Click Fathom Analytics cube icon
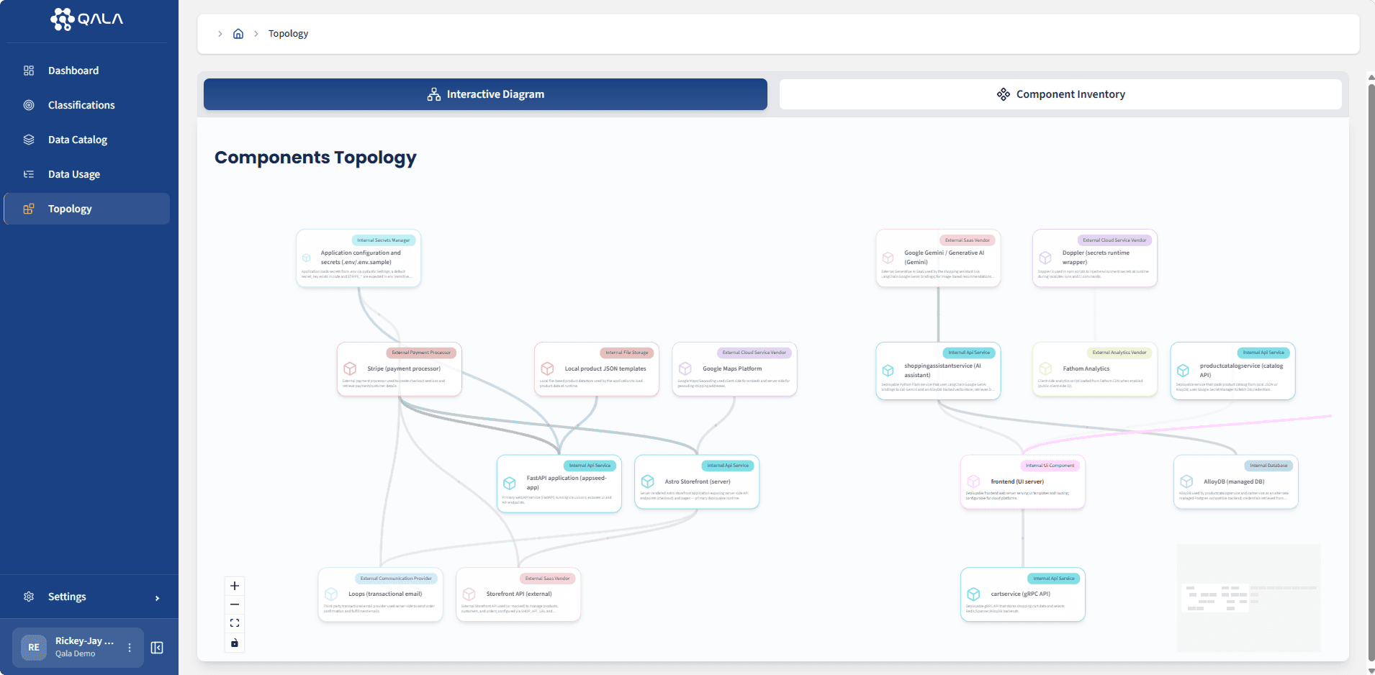The image size is (1375, 675). 1045,368
